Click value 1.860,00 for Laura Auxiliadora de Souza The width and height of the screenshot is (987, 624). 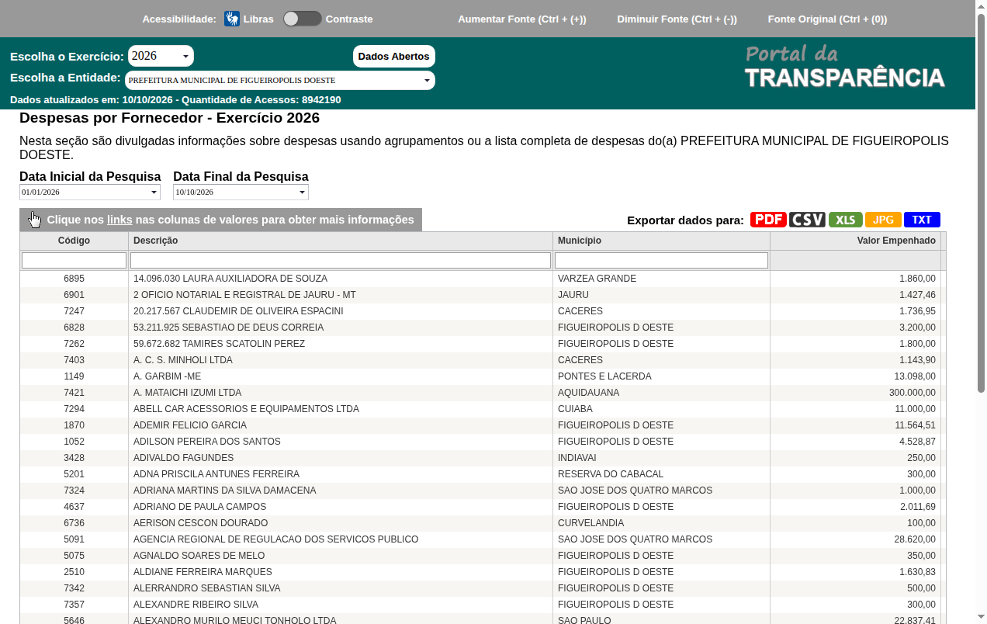pyautogui.click(x=917, y=279)
